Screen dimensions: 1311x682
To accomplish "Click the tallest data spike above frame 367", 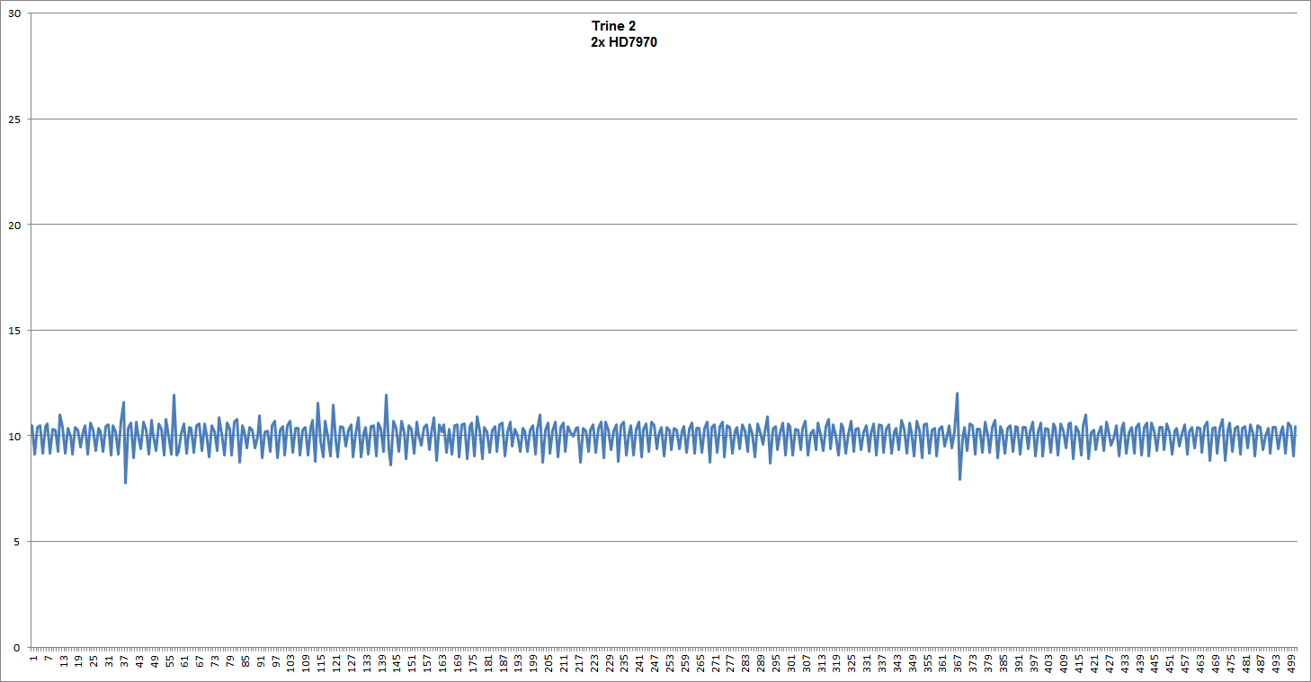I will [x=957, y=394].
